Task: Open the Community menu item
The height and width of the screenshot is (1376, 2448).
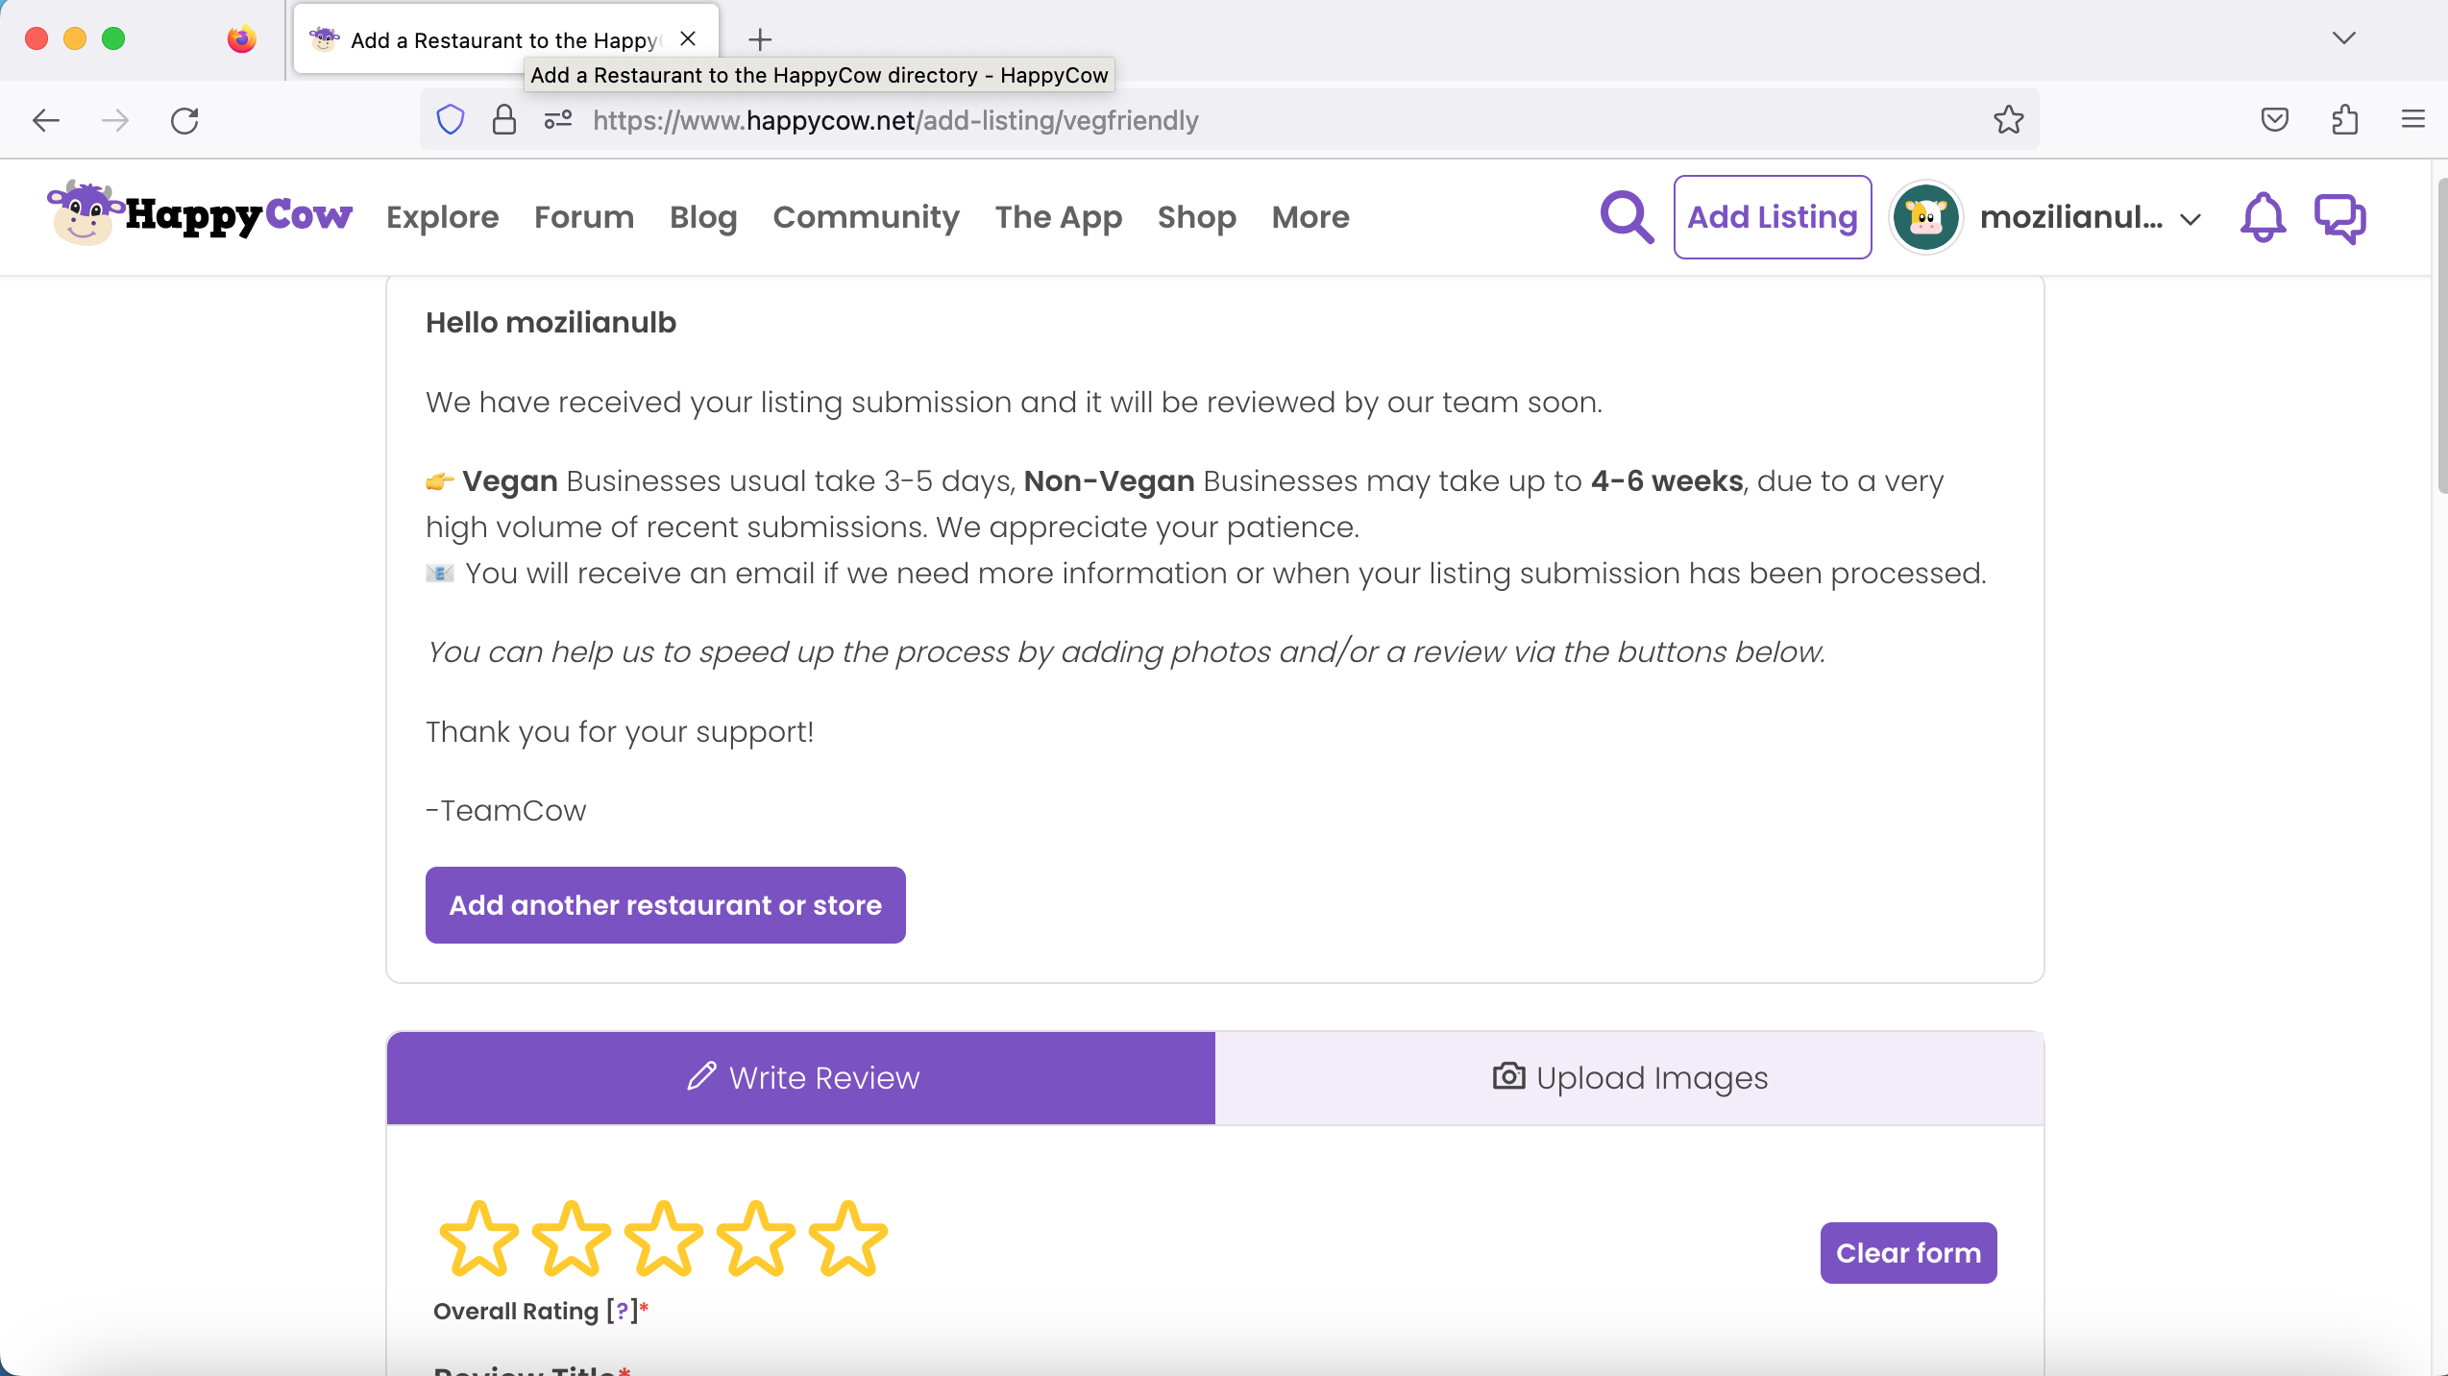Action: 866,217
